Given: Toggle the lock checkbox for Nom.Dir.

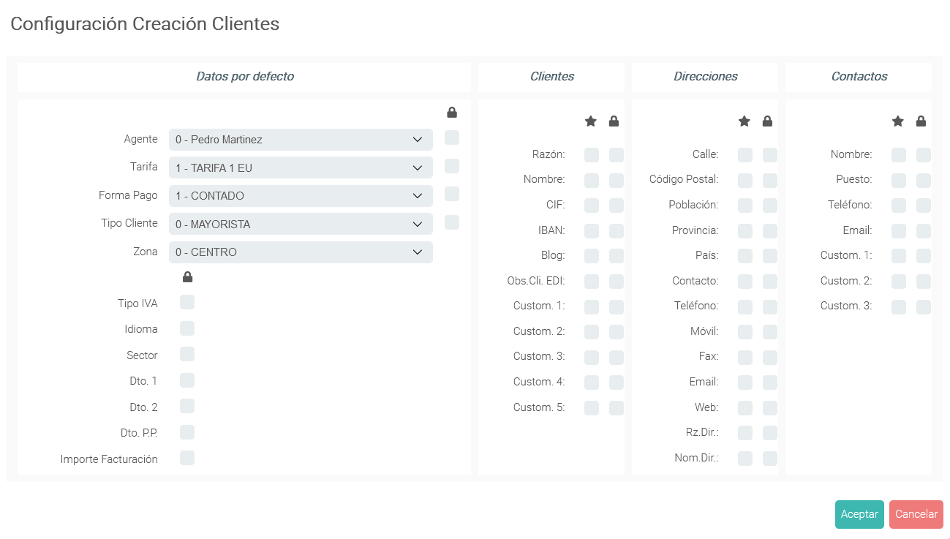Looking at the screenshot, I should (770, 459).
